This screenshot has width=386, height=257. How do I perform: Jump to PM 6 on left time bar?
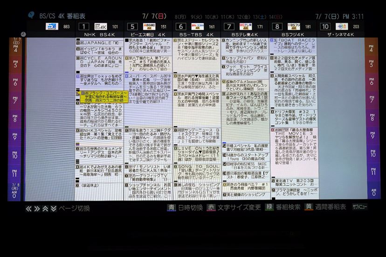[15, 82]
